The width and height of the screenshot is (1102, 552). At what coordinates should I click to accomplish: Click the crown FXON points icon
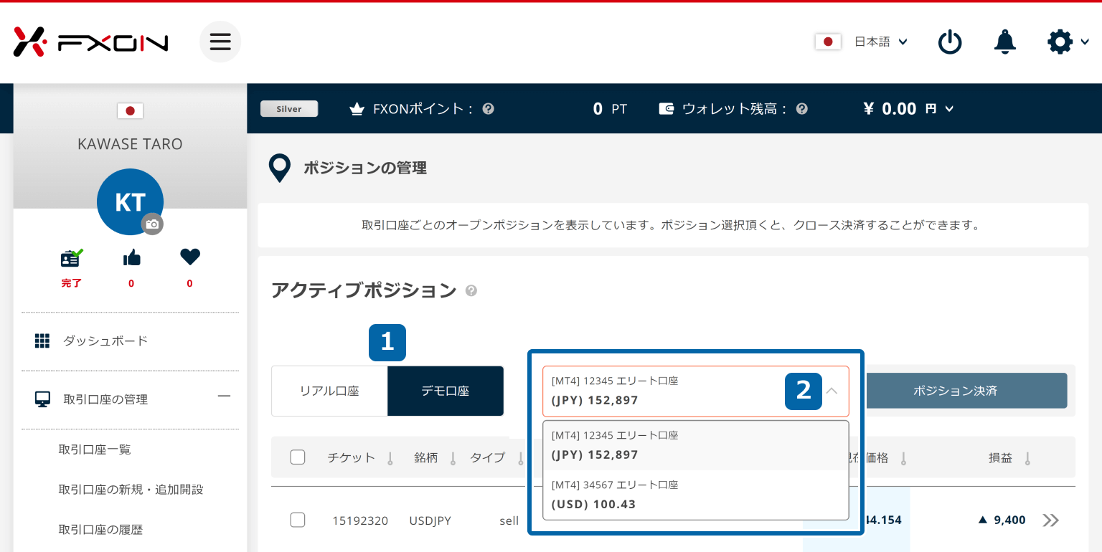click(x=357, y=109)
